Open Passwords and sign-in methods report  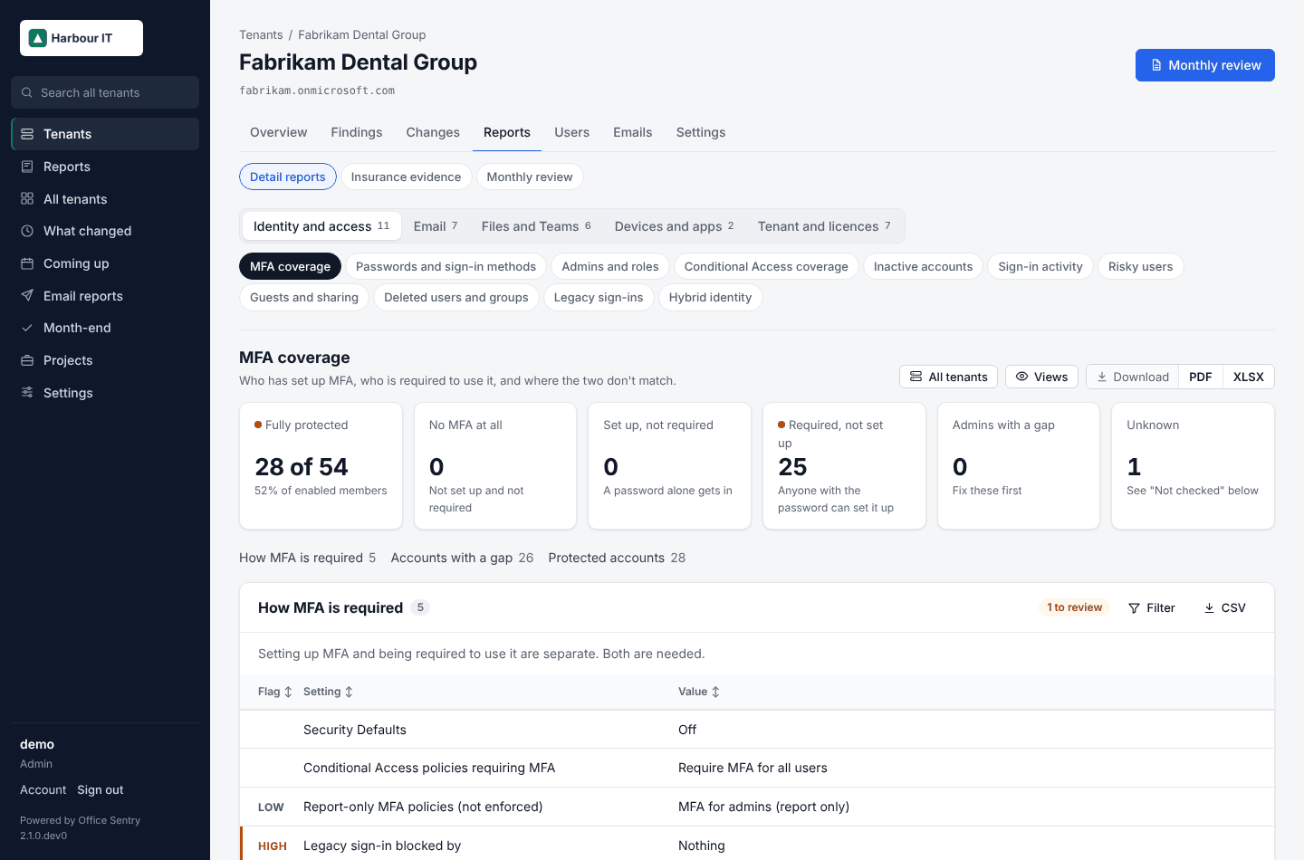446,266
